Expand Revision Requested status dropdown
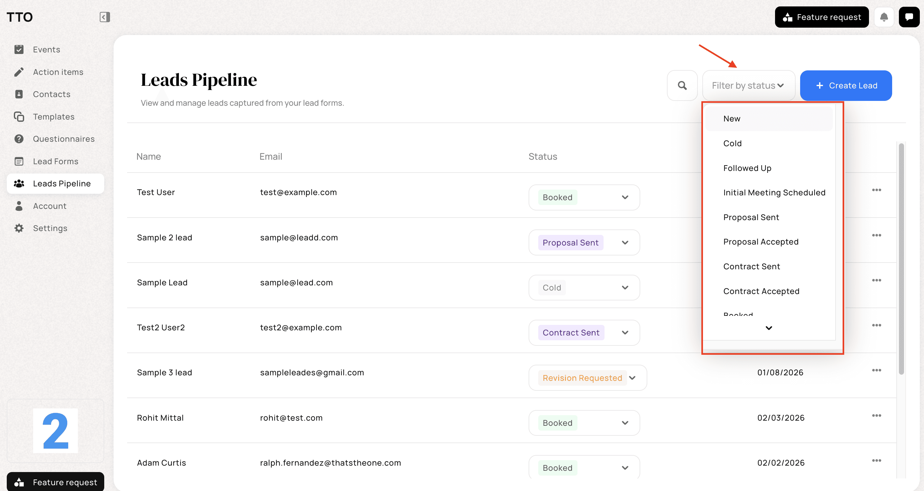The height and width of the screenshot is (491, 924). point(633,378)
